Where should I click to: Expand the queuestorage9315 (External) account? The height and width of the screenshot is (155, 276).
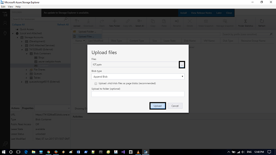[22, 82]
